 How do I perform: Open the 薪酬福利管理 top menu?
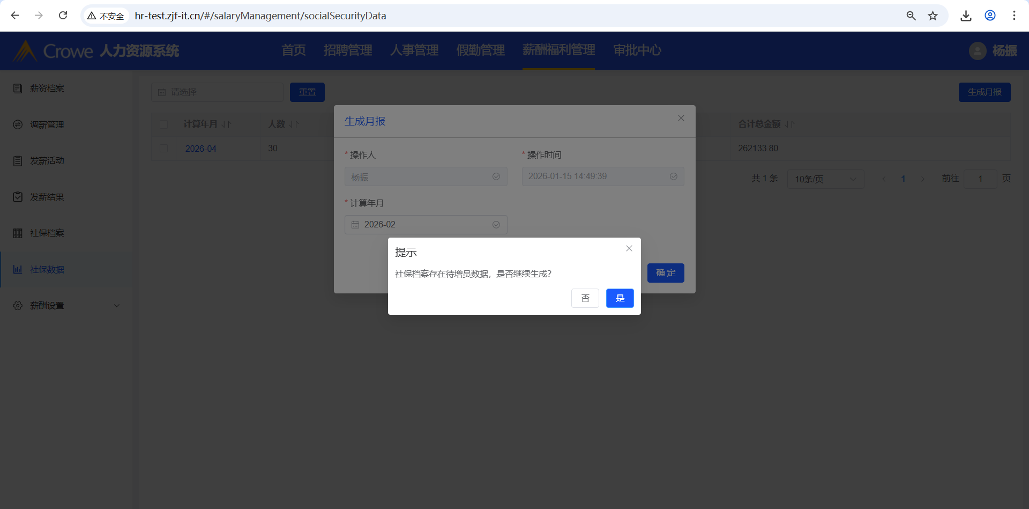pyautogui.click(x=559, y=50)
